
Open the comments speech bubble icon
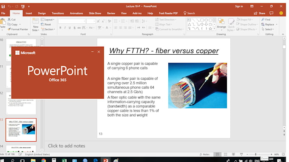click(x=271, y=13)
